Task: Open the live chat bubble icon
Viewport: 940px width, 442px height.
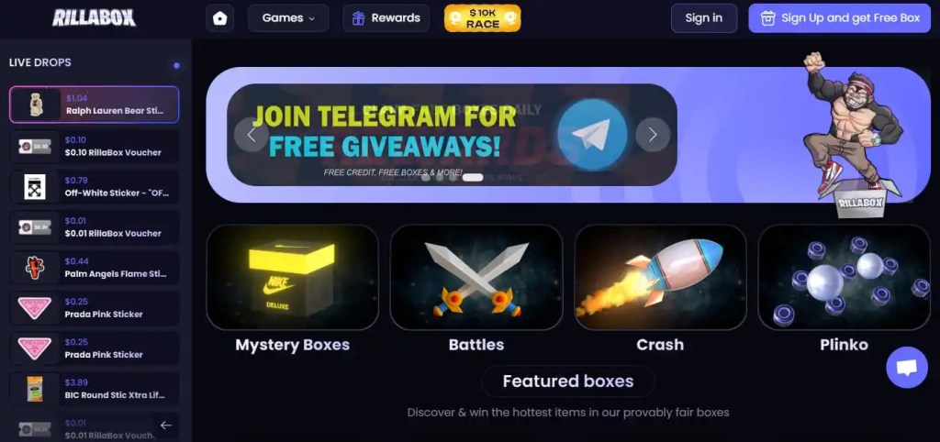Action: coord(906,367)
